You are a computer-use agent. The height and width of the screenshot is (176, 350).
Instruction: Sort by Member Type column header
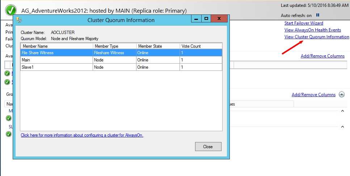point(114,46)
